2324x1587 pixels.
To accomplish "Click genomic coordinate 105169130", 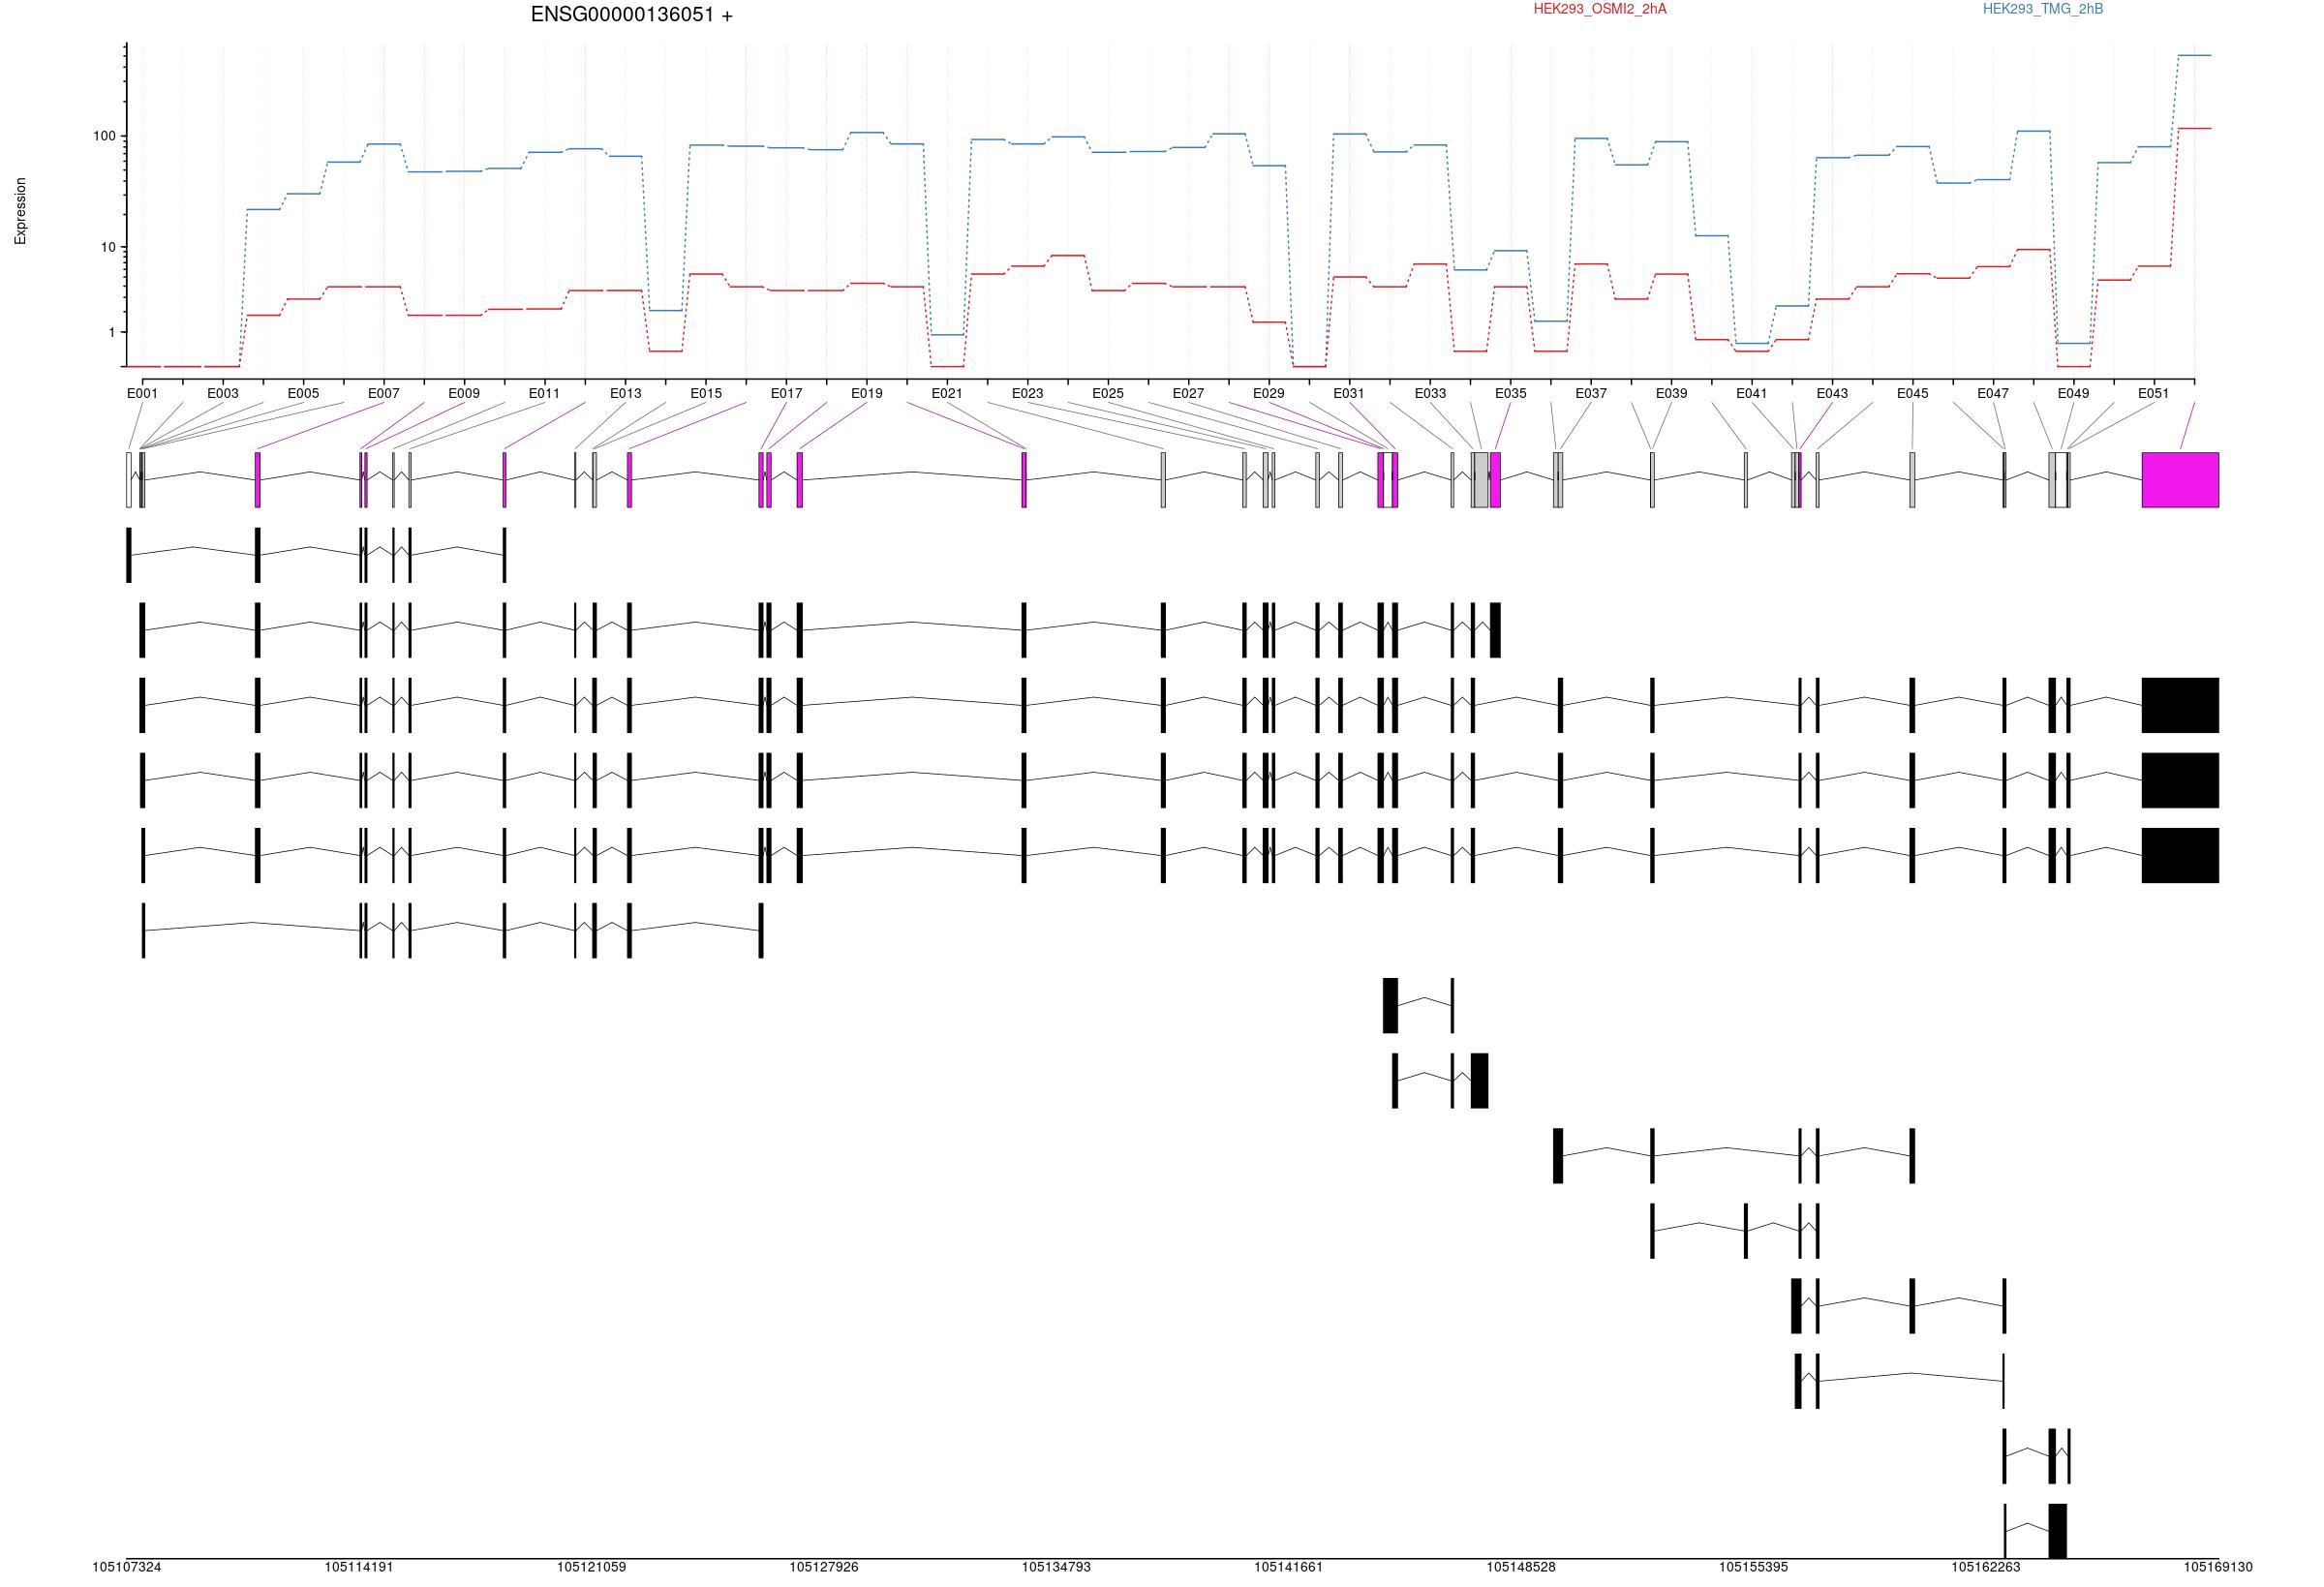I will [2218, 1567].
